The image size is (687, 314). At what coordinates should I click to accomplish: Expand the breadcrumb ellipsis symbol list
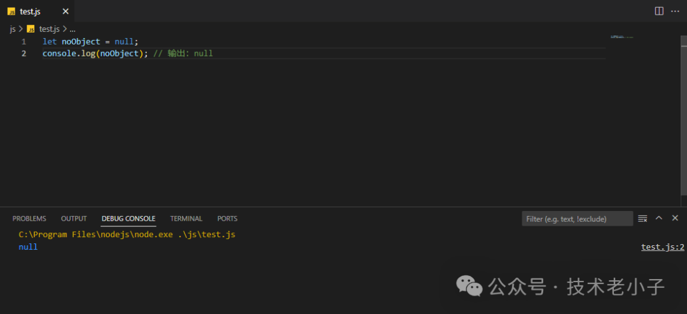73,29
